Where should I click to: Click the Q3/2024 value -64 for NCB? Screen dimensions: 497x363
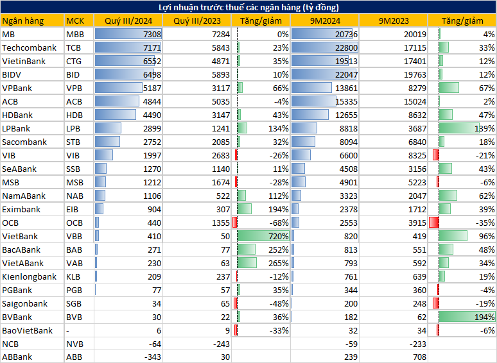(x=128, y=344)
